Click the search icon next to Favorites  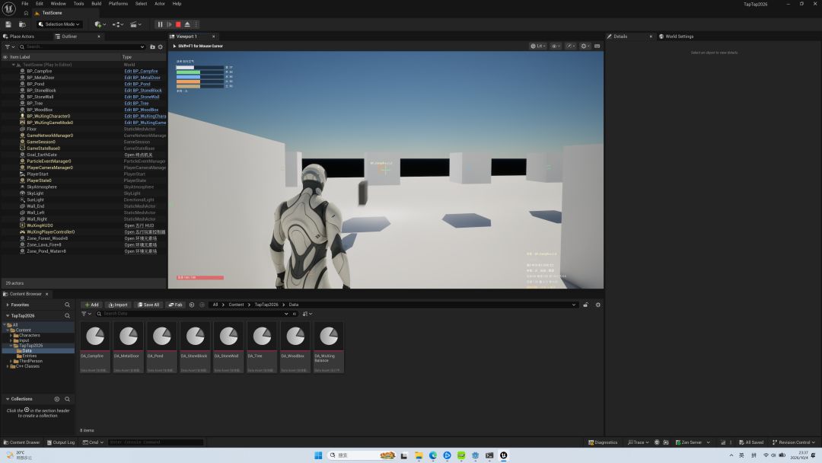[x=67, y=305]
